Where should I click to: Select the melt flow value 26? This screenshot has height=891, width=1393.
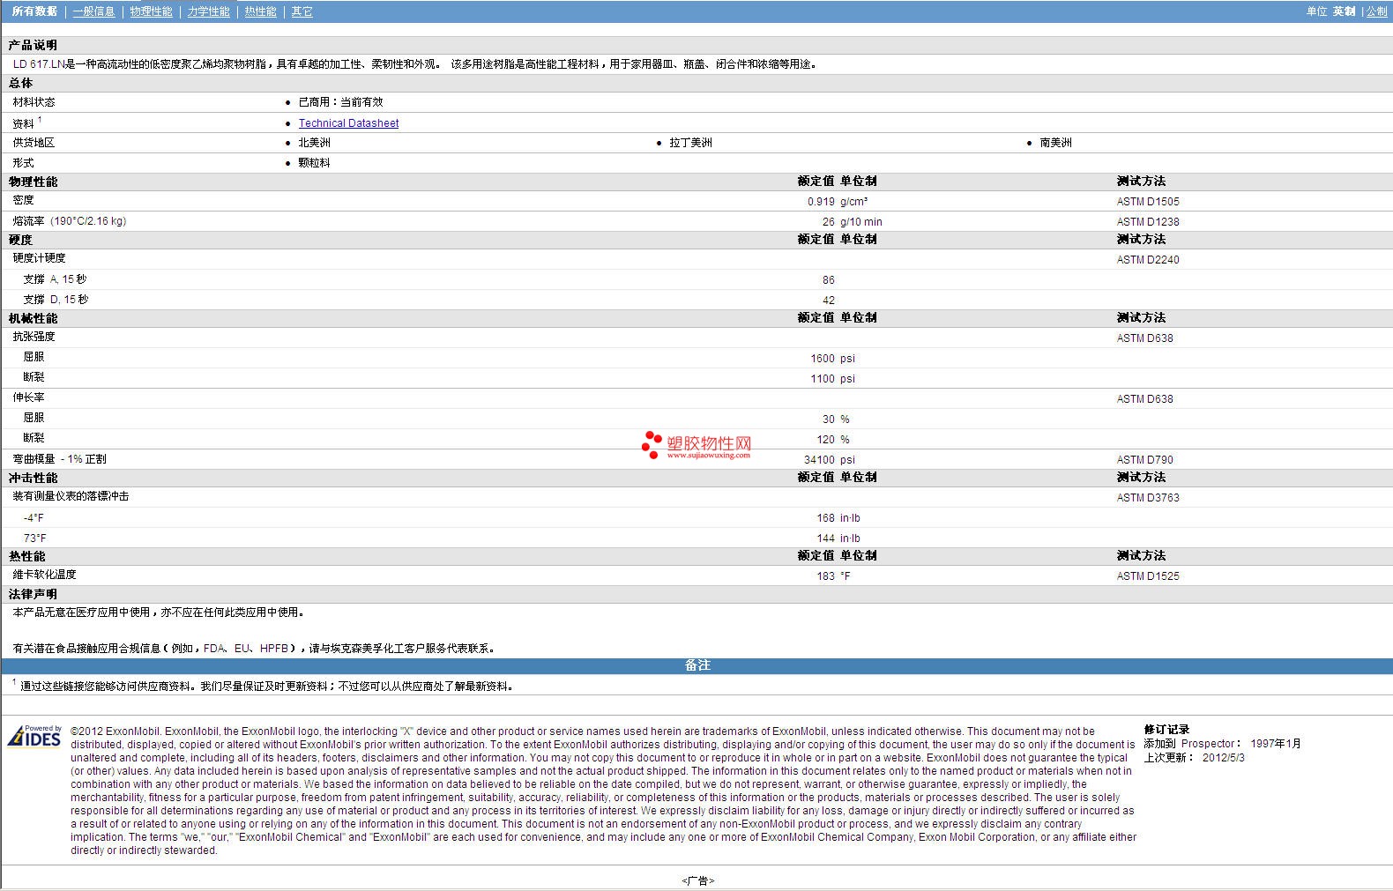(x=829, y=222)
